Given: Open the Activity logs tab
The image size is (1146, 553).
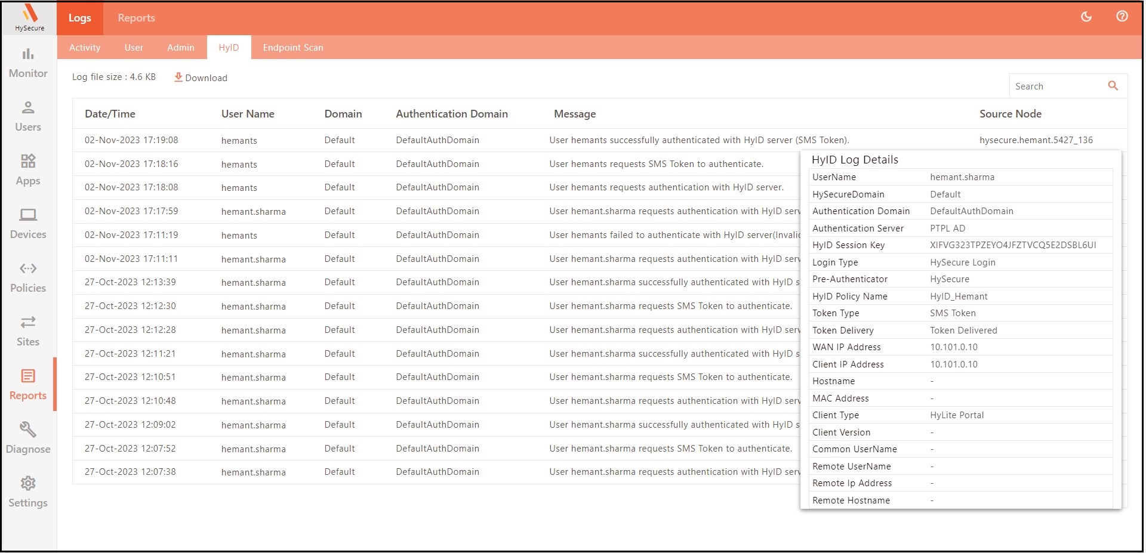Looking at the screenshot, I should (x=85, y=48).
